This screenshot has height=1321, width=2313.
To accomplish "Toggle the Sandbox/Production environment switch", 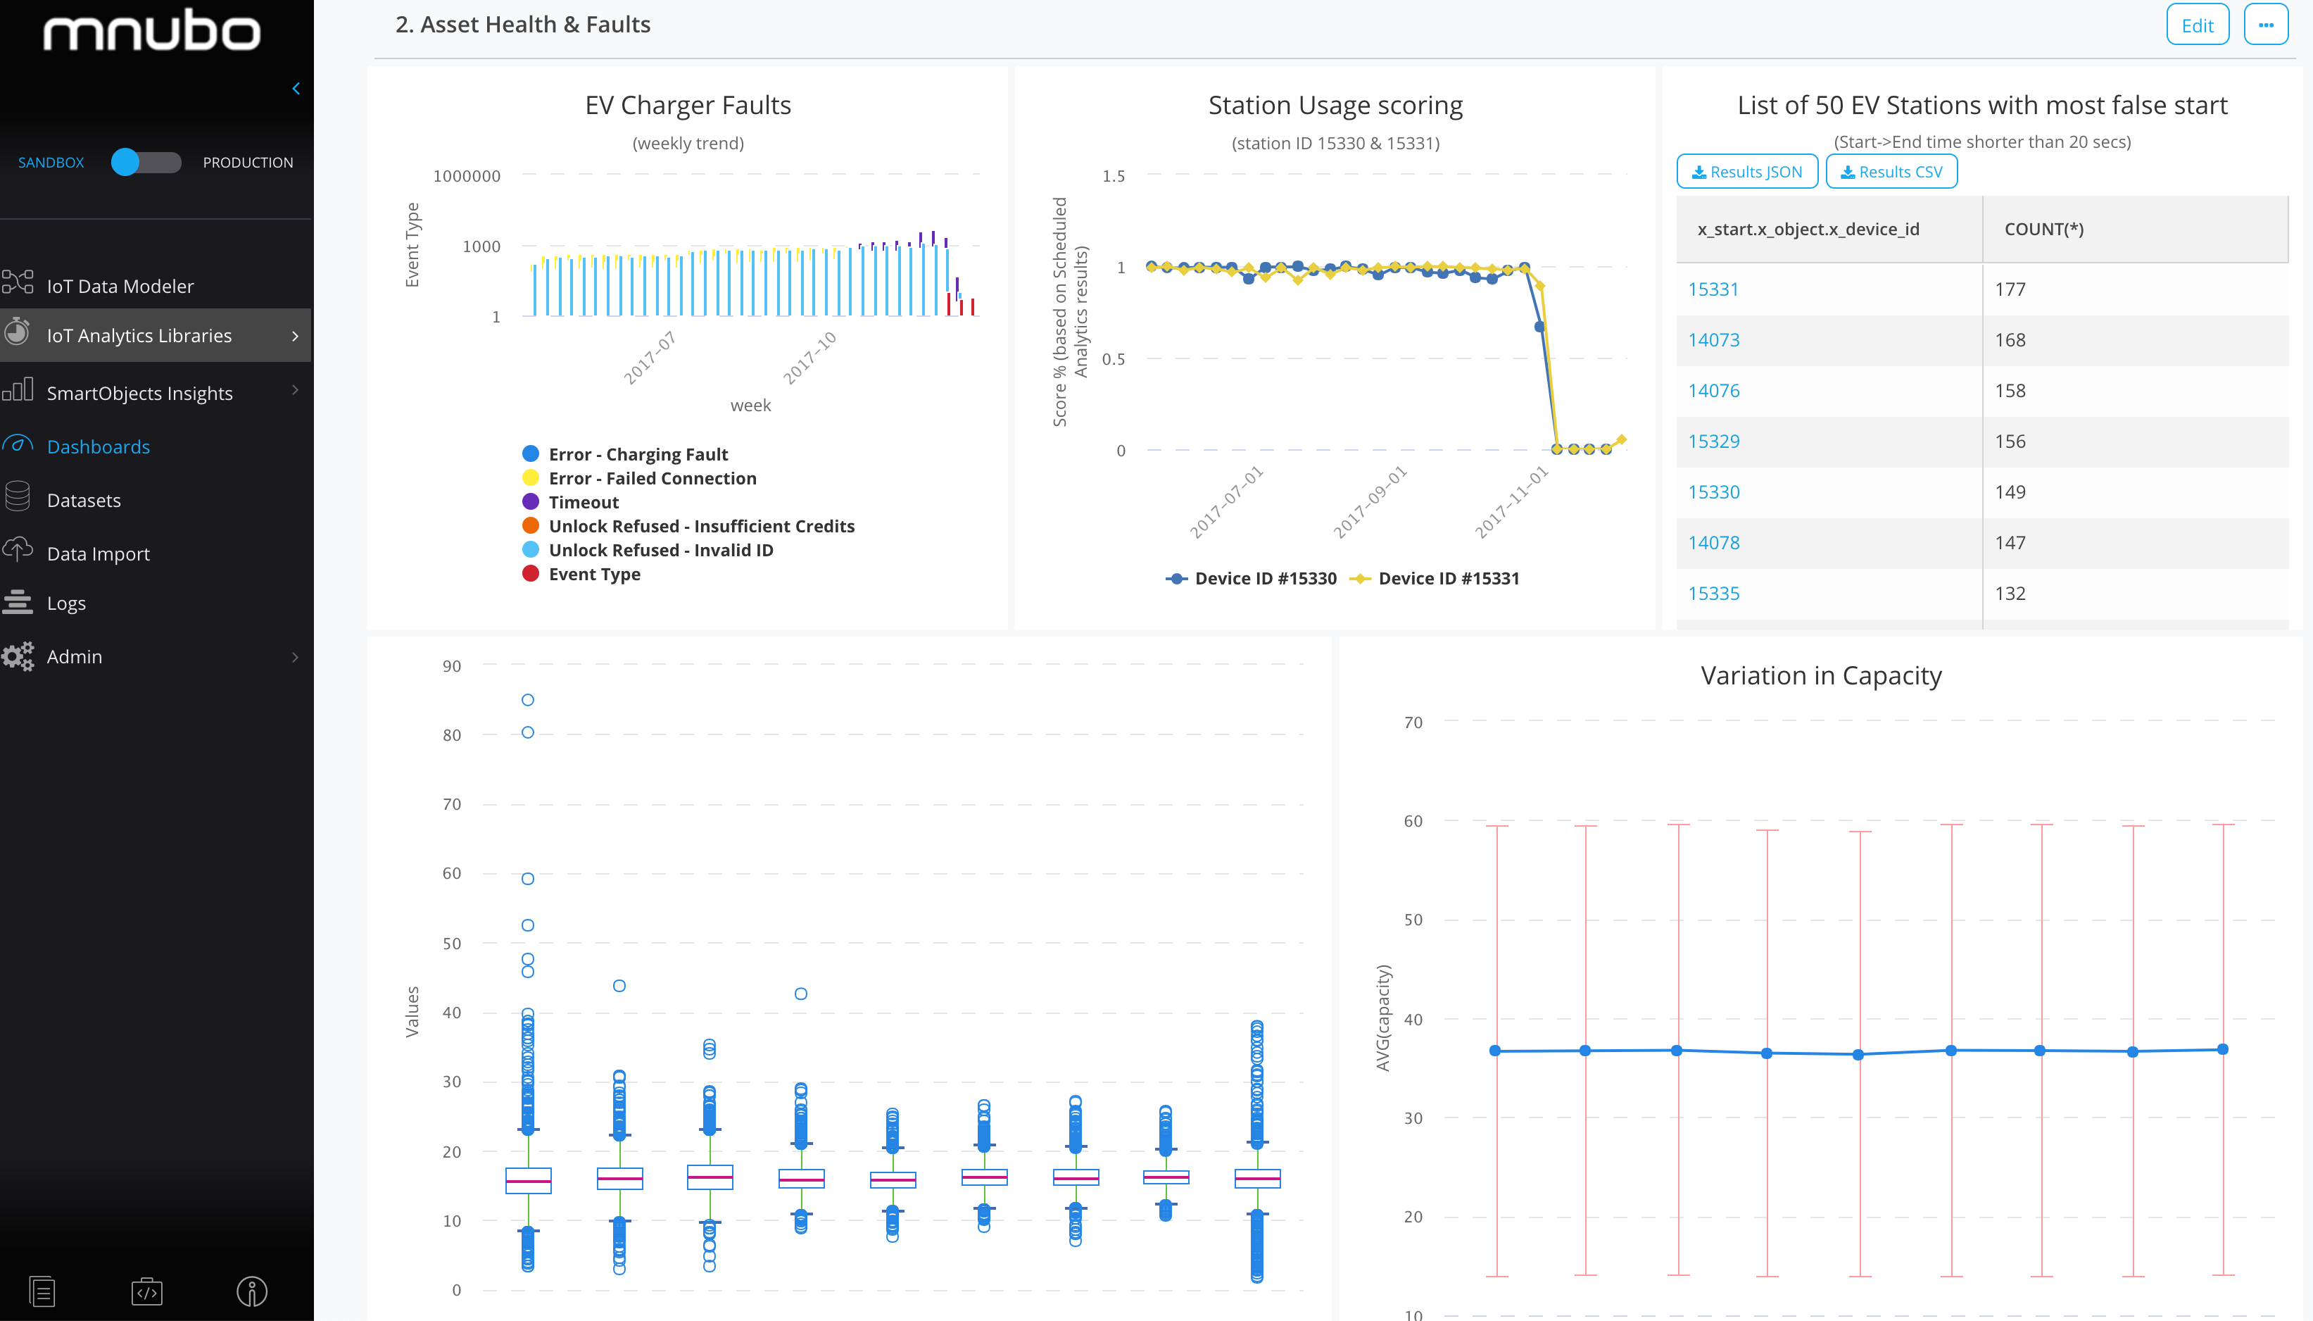I will click(145, 163).
